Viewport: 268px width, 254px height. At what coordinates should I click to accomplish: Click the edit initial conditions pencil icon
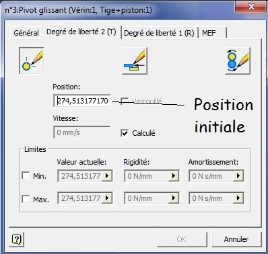point(32,60)
